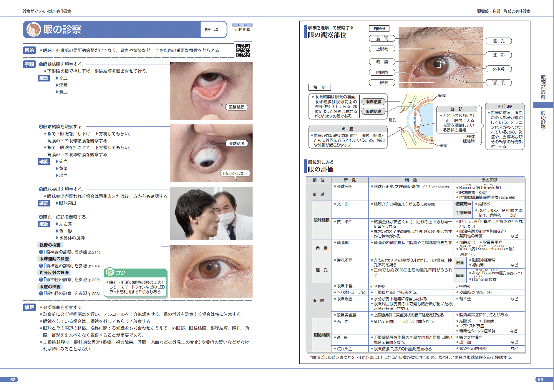Click the 解剖 boxed heading

(x=319, y=87)
